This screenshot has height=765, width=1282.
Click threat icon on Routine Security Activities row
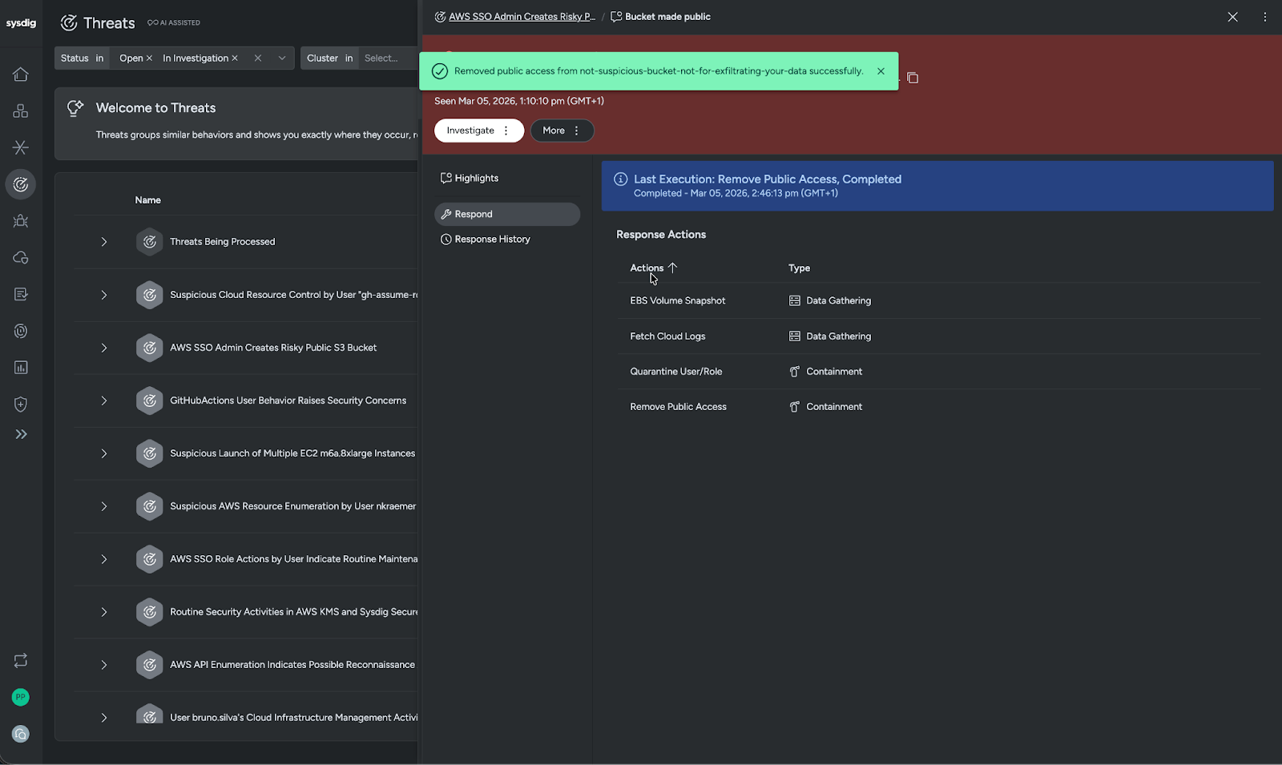tap(150, 612)
